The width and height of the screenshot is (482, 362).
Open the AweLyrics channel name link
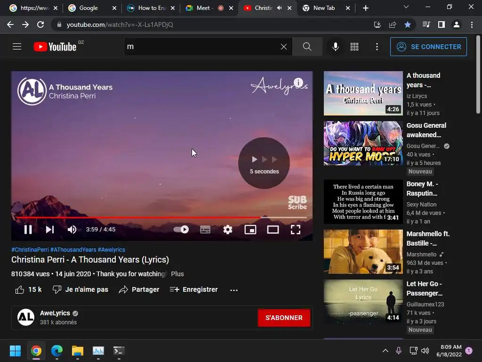coord(55,313)
